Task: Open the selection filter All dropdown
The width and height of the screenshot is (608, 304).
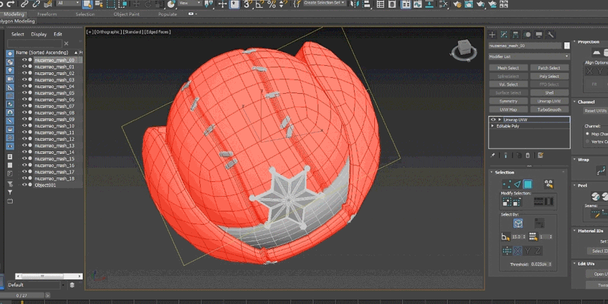Action: pos(68,3)
